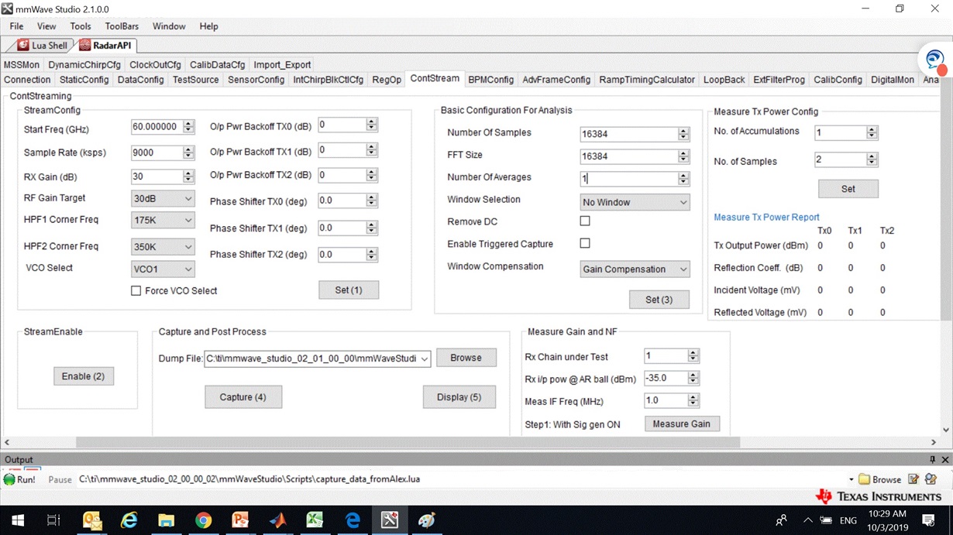953x535 pixels.
Task: Open Google Chrome from the taskbar
Action: click(203, 520)
